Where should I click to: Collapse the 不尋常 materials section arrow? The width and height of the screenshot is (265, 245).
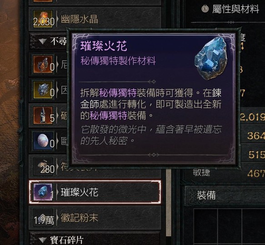coord(42,41)
